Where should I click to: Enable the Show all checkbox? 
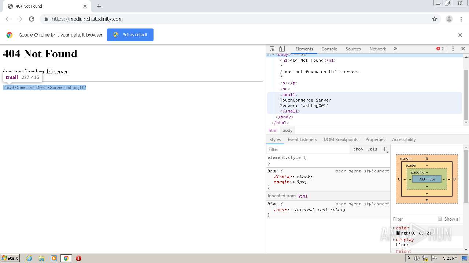[440, 219]
